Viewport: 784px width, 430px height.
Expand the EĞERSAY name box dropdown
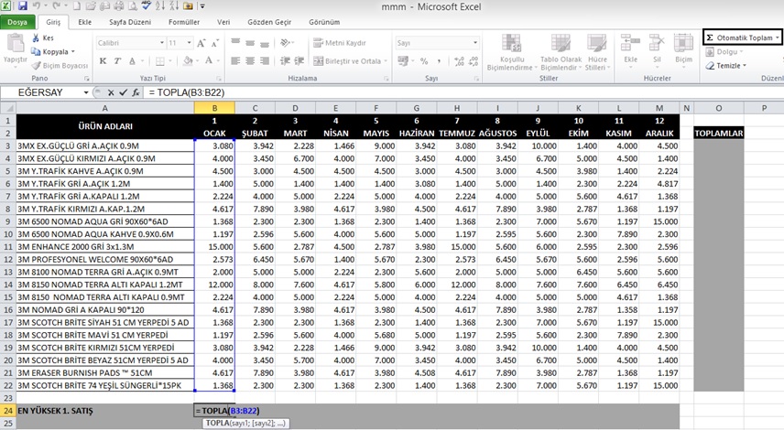[86, 92]
